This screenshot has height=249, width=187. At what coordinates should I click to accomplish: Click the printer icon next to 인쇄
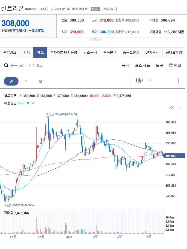click(x=171, y=65)
